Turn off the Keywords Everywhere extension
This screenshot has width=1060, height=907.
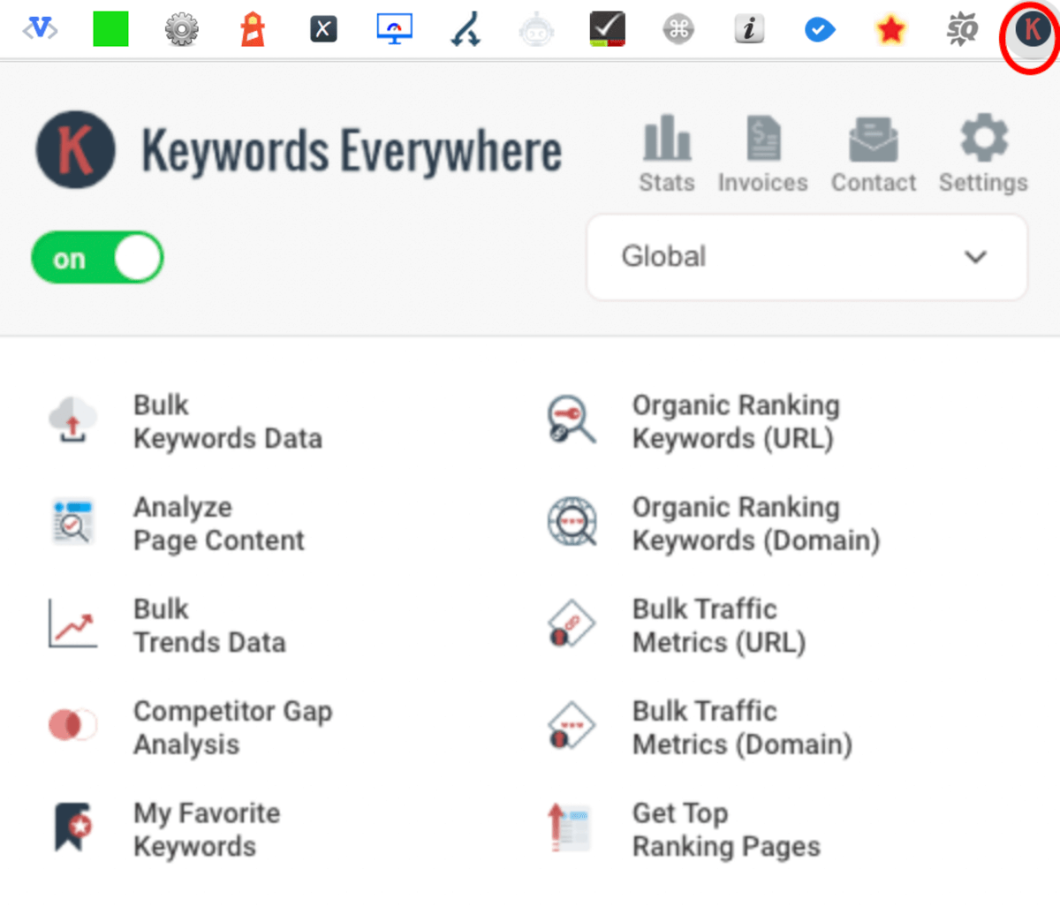coord(97,257)
